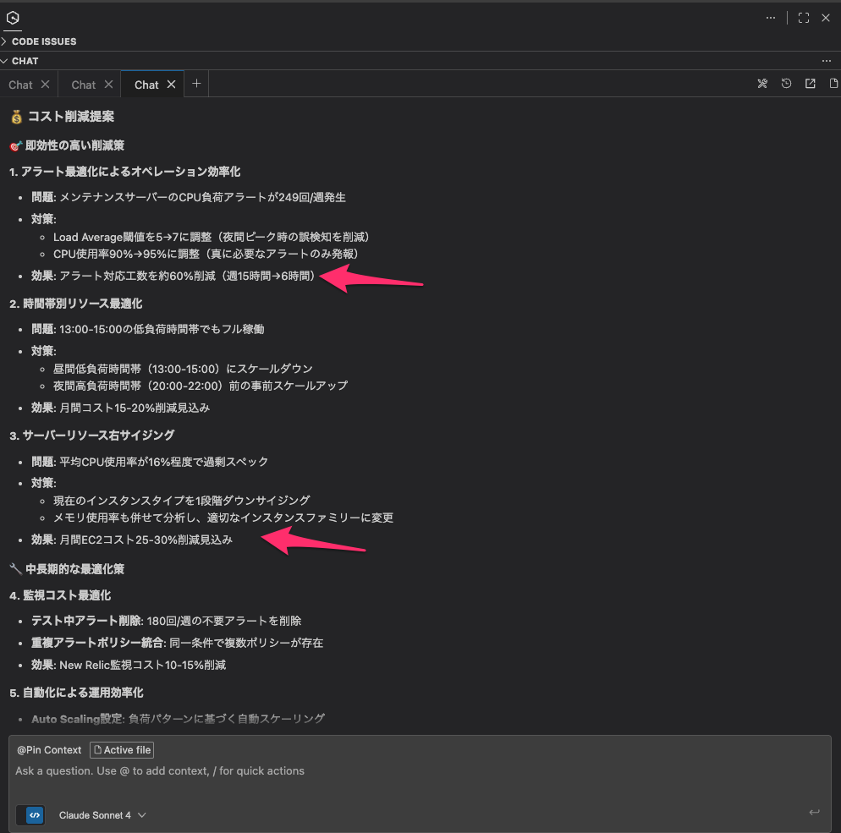Open the top panel's ellipsis menu
Image resolution: width=841 pixels, height=833 pixels.
click(x=771, y=18)
